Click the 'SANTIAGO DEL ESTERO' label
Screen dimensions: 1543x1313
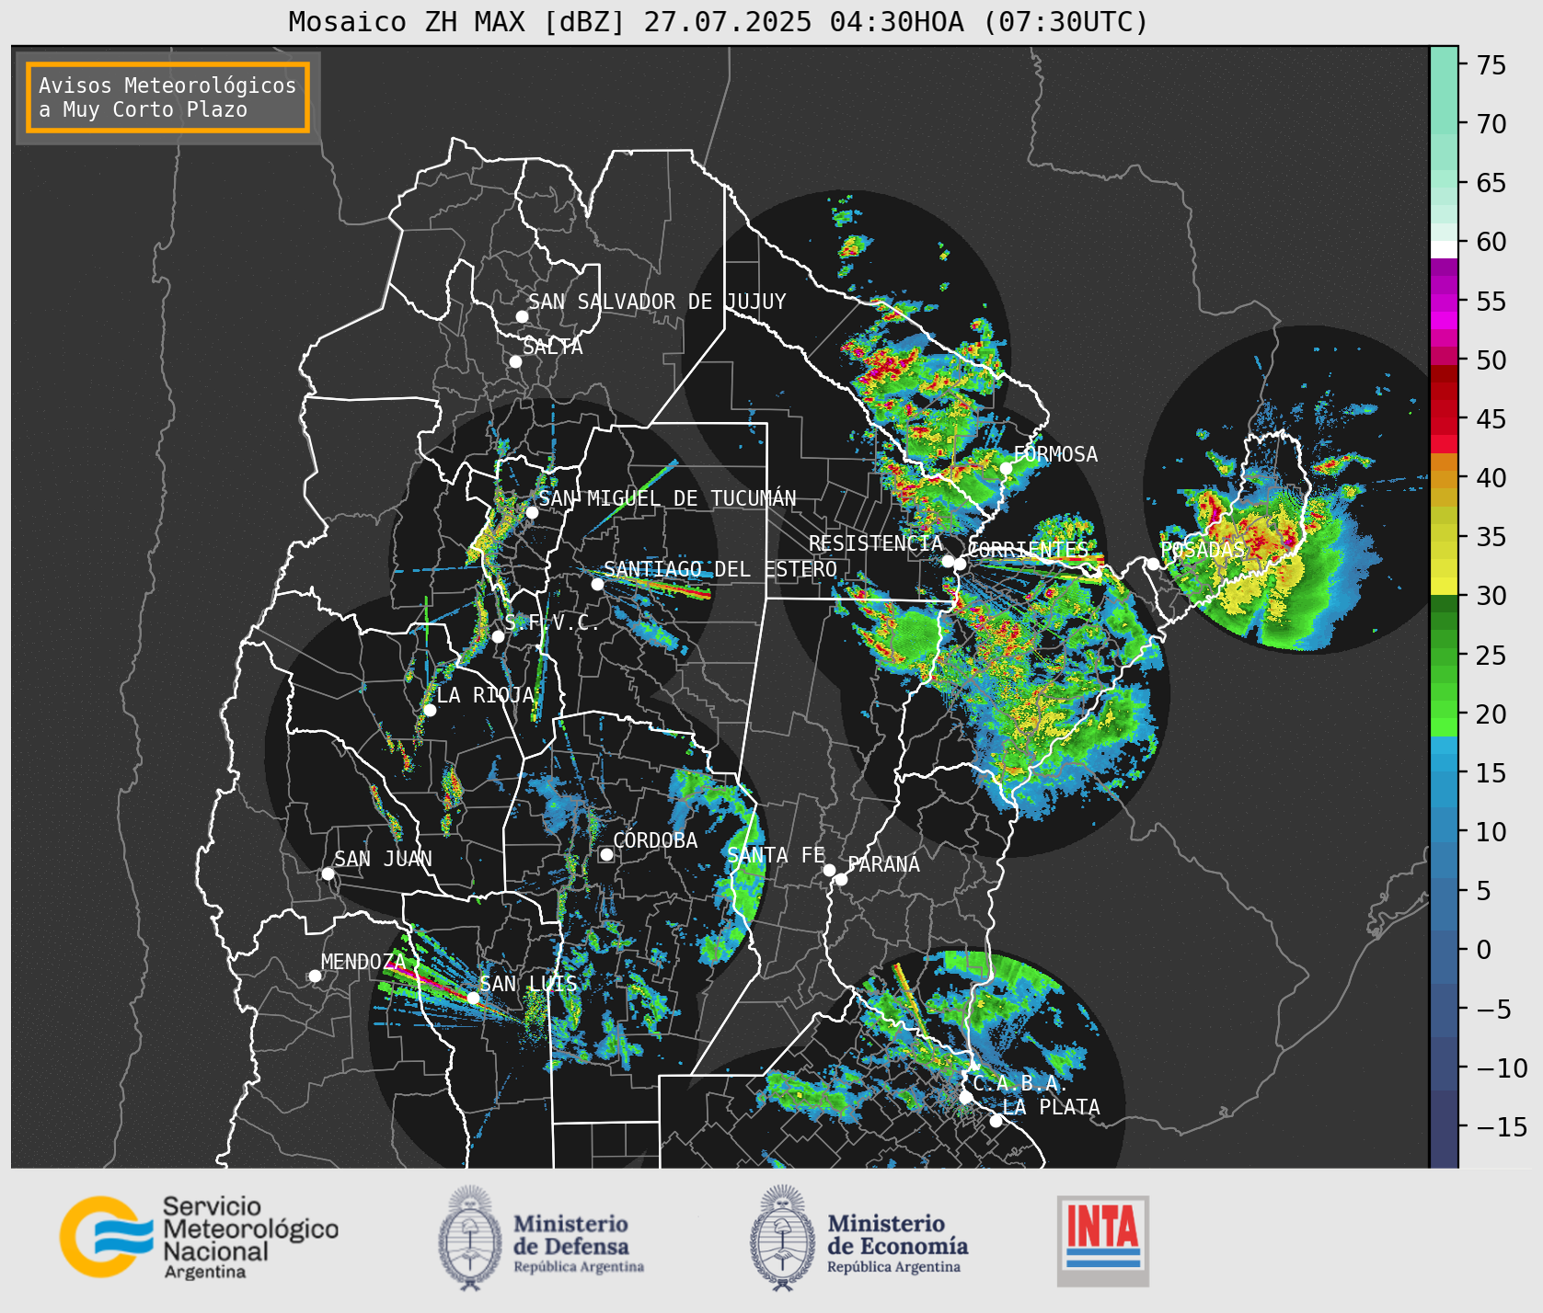point(720,569)
